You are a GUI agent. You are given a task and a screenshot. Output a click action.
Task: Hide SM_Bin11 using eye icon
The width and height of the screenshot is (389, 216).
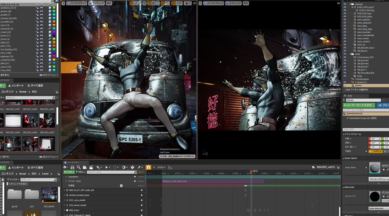(x=345, y=70)
